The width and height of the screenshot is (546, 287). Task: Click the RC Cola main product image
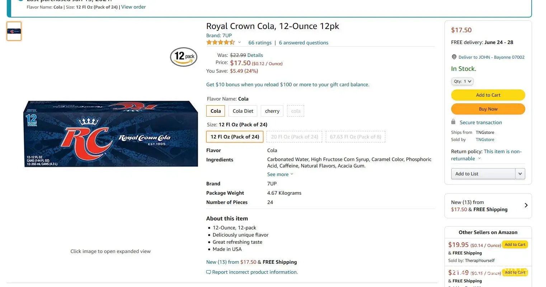point(110,133)
